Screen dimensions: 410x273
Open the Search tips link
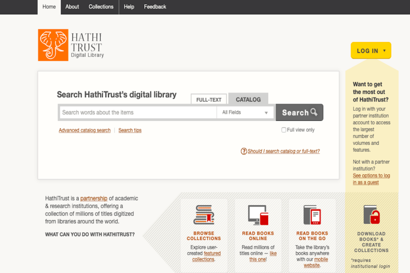pyautogui.click(x=130, y=130)
